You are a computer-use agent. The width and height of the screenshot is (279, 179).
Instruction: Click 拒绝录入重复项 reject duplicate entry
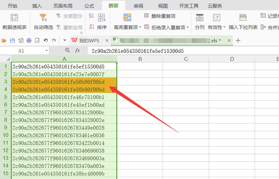coord(165,27)
